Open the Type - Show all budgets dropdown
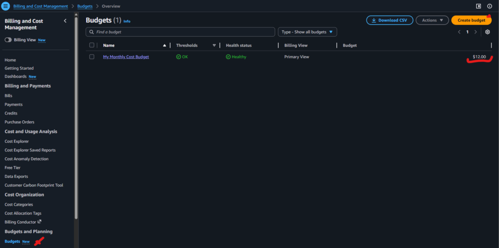This screenshot has width=499, height=248. click(x=307, y=32)
